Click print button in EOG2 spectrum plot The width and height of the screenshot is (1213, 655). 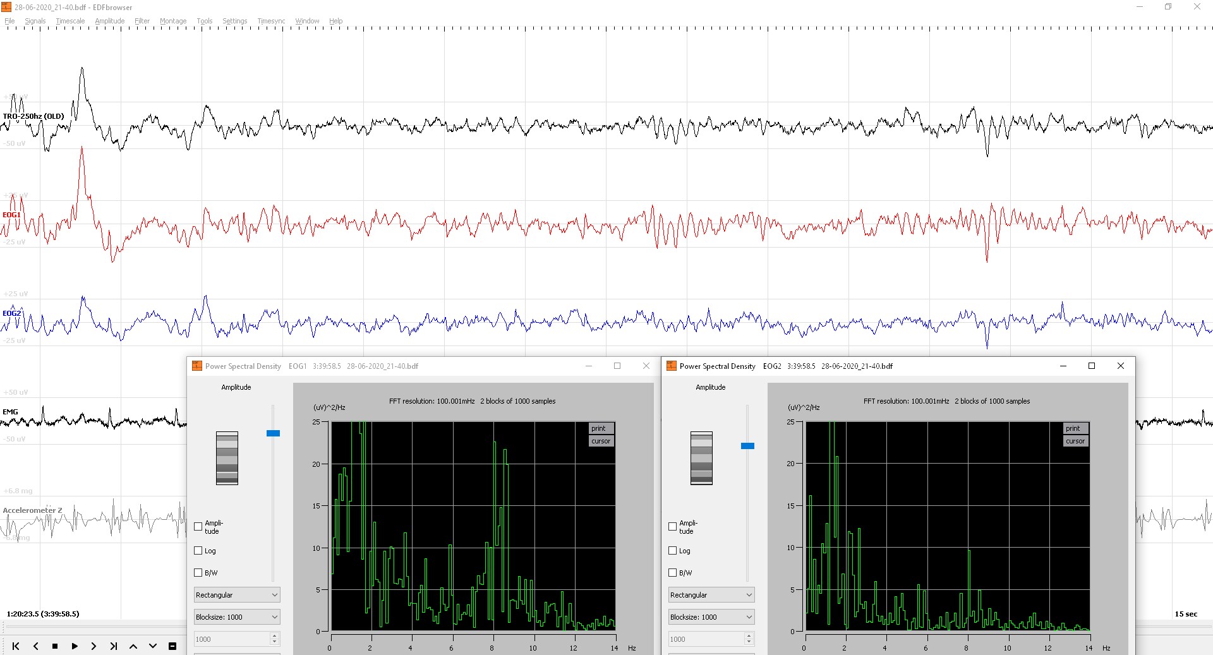coord(1075,428)
